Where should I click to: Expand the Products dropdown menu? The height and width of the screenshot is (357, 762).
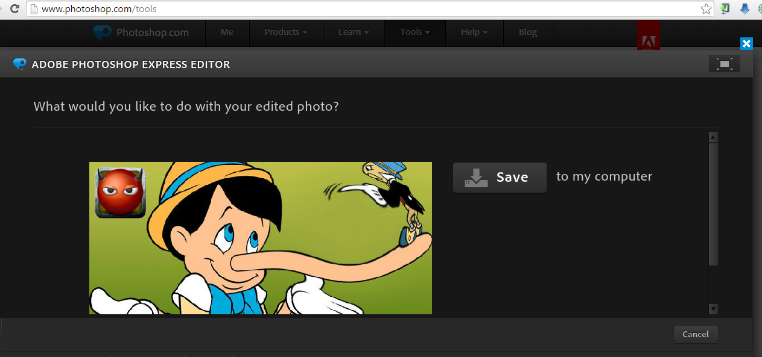pyautogui.click(x=285, y=33)
